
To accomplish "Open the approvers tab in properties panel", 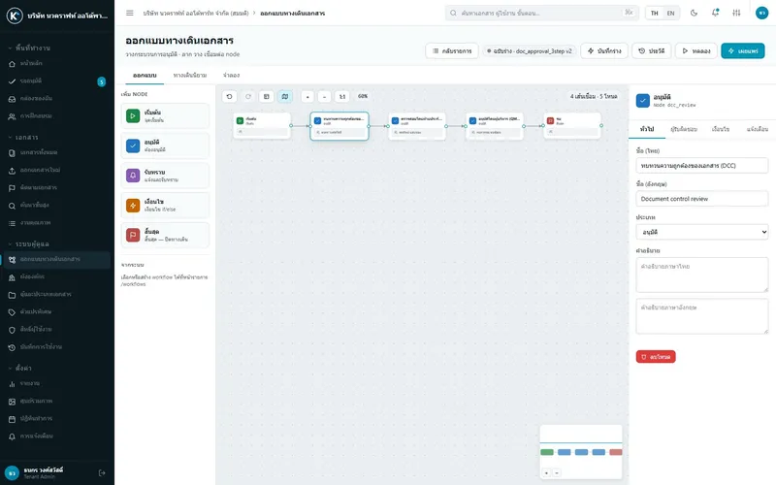I will click(684, 129).
